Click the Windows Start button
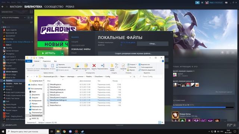 [x=3, y=131]
